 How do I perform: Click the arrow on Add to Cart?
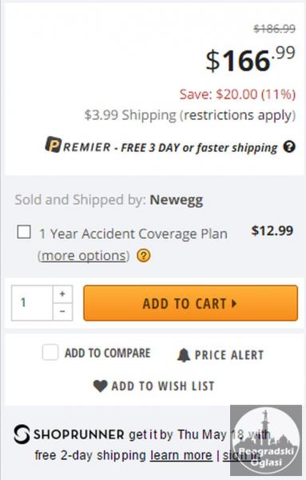234,303
